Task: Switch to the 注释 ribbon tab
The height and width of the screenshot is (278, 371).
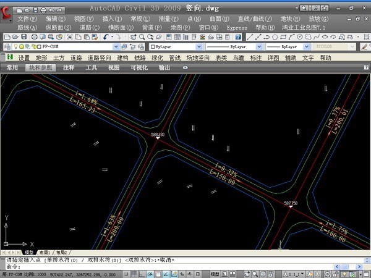Action: tap(69, 67)
